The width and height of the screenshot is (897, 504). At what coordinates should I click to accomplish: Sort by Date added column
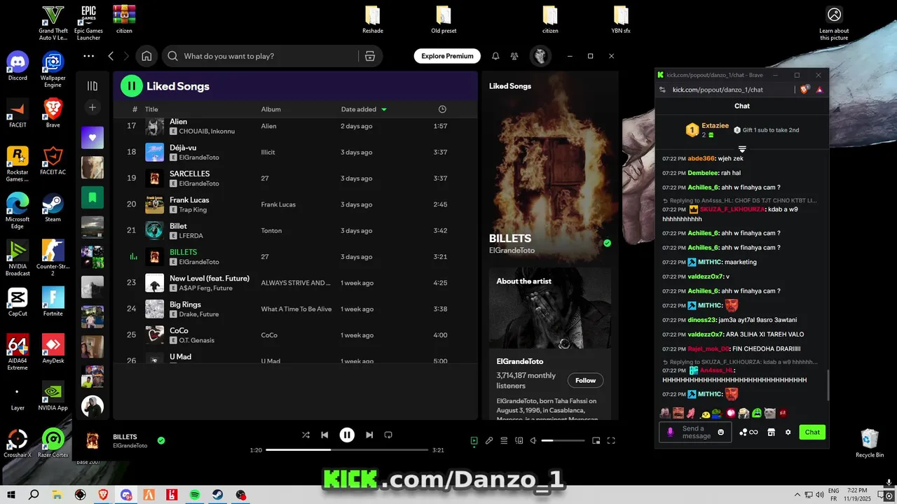[x=364, y=109]
